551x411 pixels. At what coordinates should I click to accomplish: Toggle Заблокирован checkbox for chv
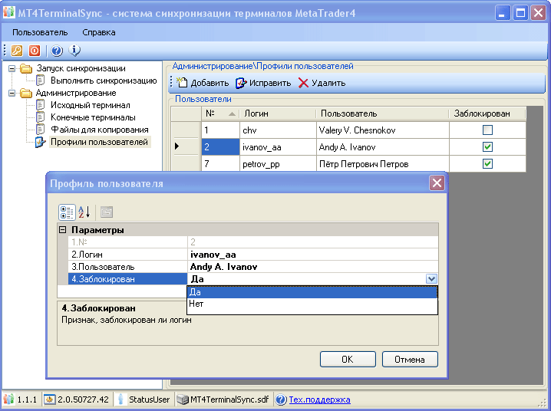(487, 130)
